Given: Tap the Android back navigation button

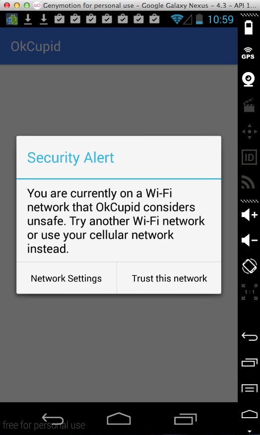Looking at the screenshot, I should click(53, 419).
